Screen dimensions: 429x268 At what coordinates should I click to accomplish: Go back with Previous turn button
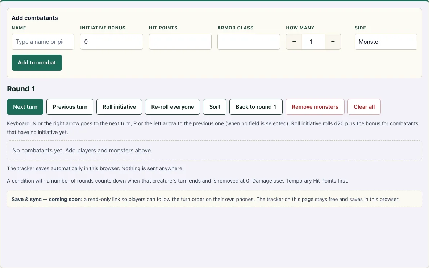[x=70, y=106]
